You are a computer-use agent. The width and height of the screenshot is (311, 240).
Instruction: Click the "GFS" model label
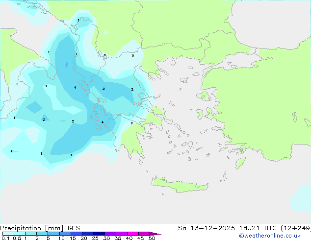coord(74,228)
